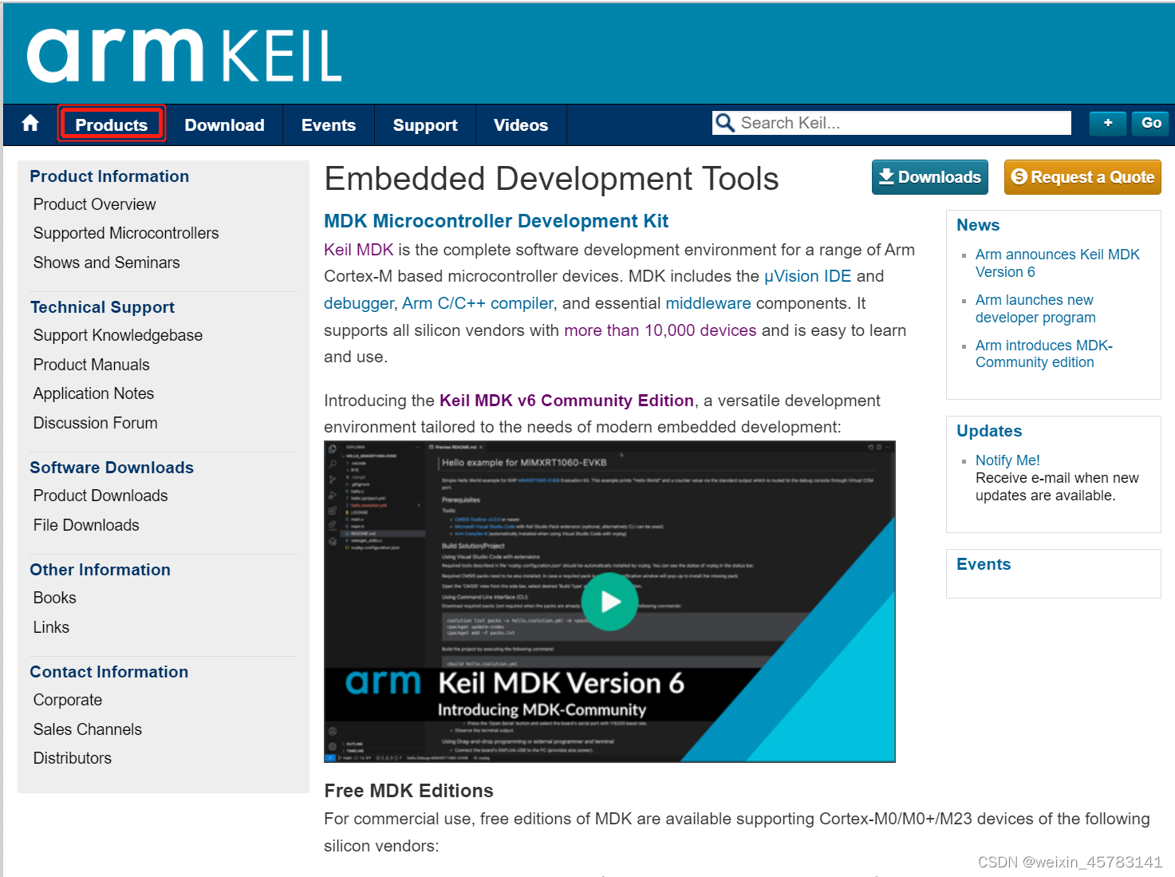Open the Shows and Seminars link
The image size is (1175, 877).
pos(107,263)
